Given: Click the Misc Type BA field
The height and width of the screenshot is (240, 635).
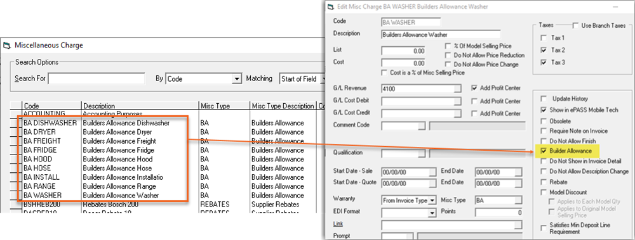Looking at the screenshot, I should pos(499,200).
